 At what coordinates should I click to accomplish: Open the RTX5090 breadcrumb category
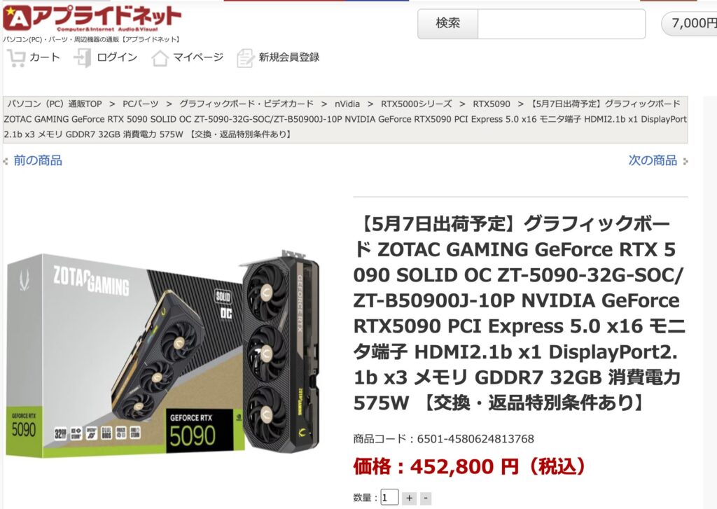coord(491,104)
